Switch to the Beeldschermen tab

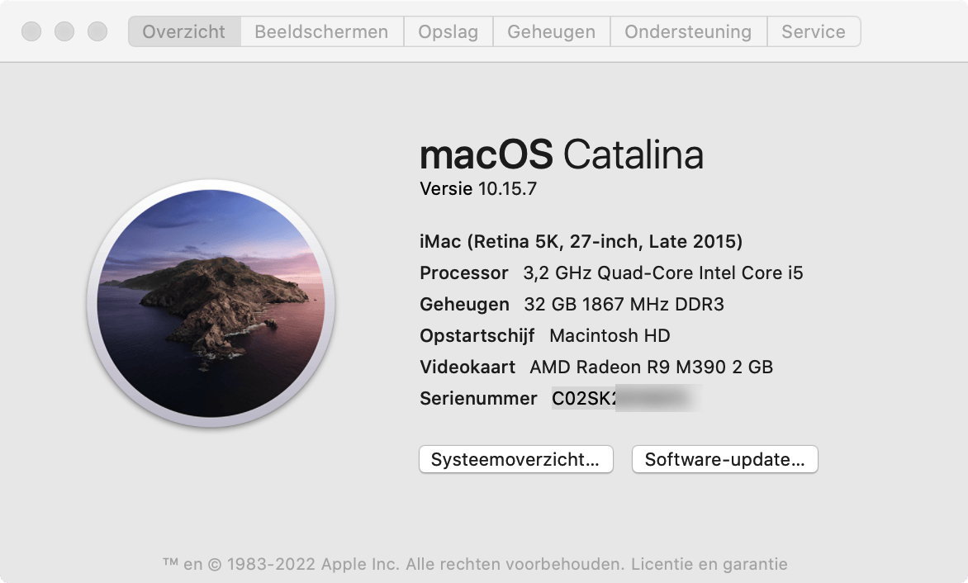click(321, 32)
